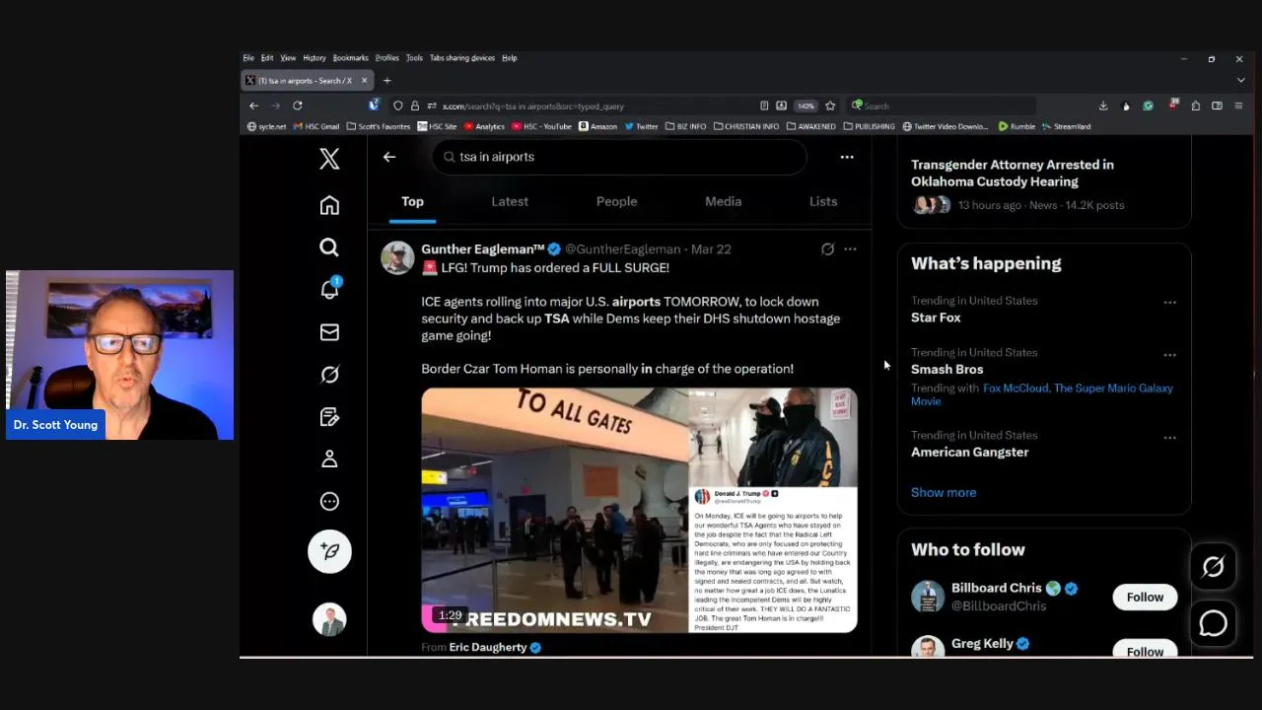This screenshot has width=1262, height=710.
Task: Open floating Grok button at right edge
Action: pos(1213,566)
